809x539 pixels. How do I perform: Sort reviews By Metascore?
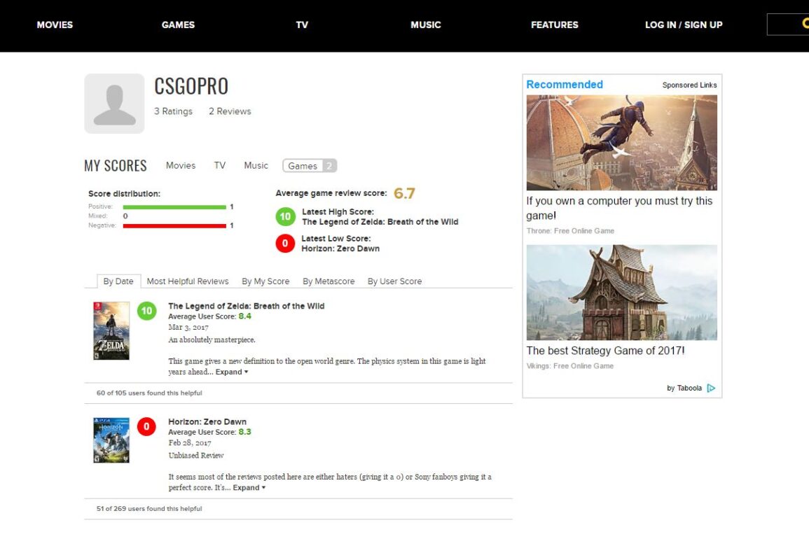[329, 281]
